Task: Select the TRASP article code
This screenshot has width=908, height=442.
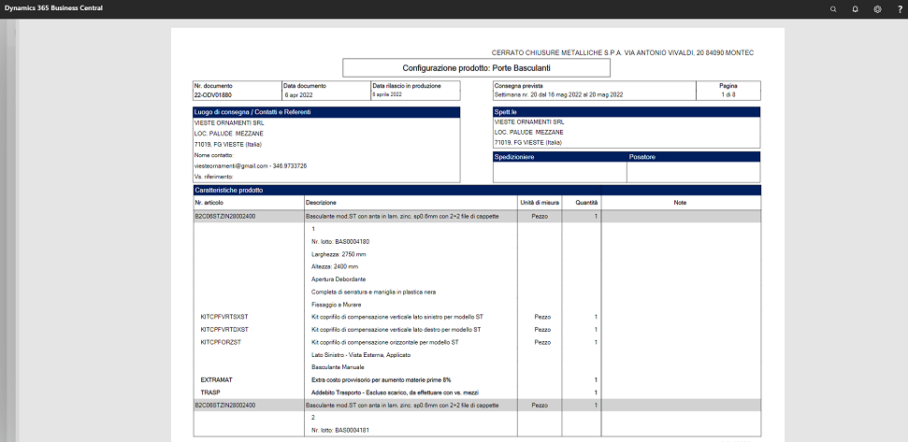Action: coord(209,392)
